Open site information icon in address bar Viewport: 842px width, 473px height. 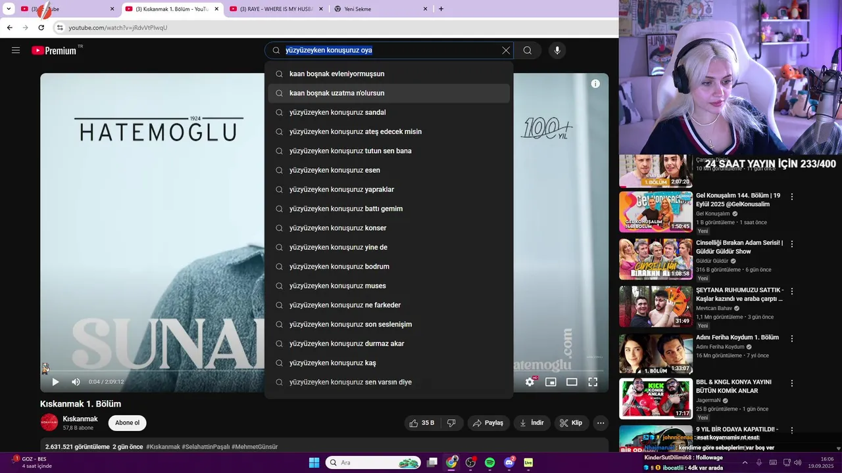pyautogui.click(x=59, y=28)
